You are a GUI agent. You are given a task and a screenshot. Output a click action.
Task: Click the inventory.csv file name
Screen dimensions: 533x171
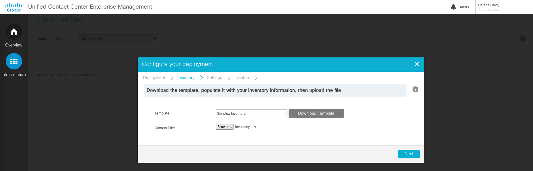tap(246, 127)
